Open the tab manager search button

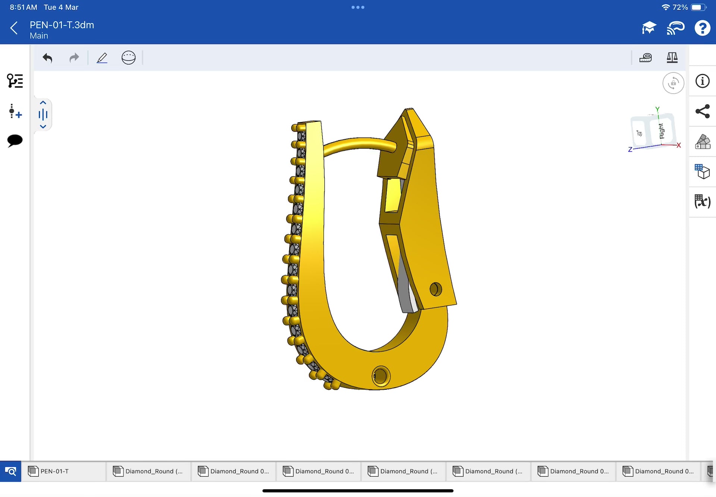point(10,471)
